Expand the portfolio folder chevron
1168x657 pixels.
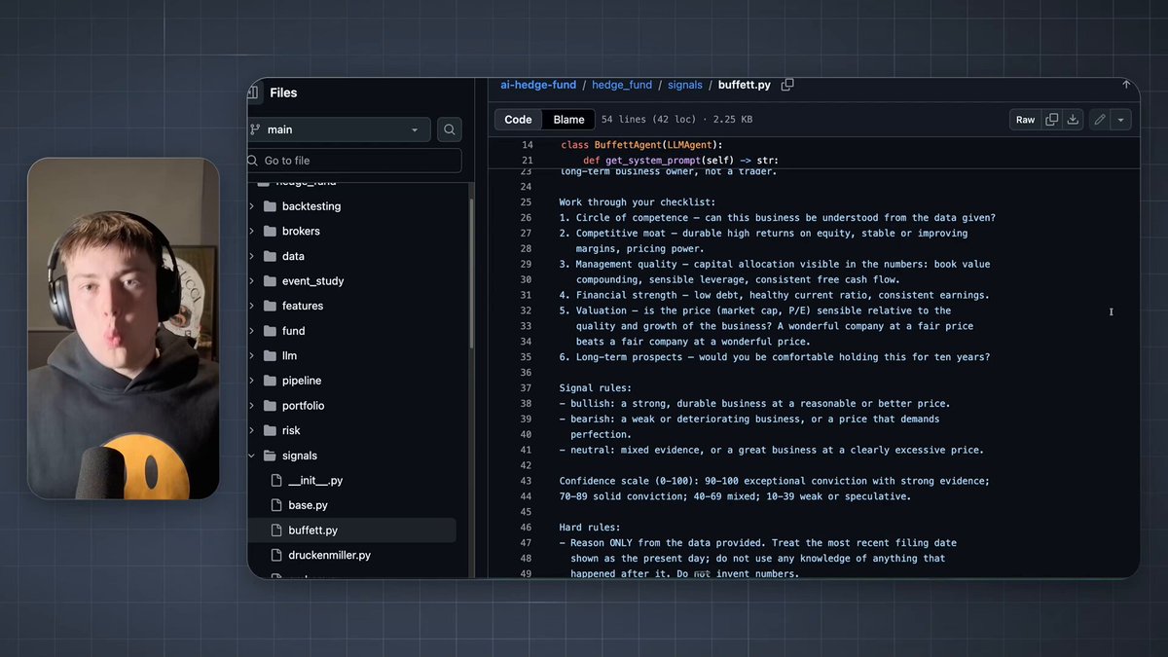(252, 406)
